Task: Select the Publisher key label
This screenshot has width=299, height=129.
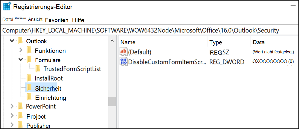Action: point(39,126)
